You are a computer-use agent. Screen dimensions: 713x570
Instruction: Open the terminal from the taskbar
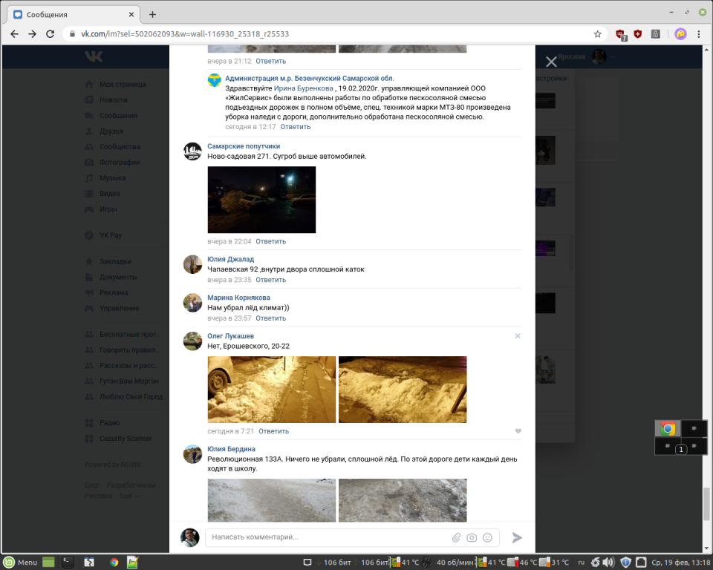[67, 562]
